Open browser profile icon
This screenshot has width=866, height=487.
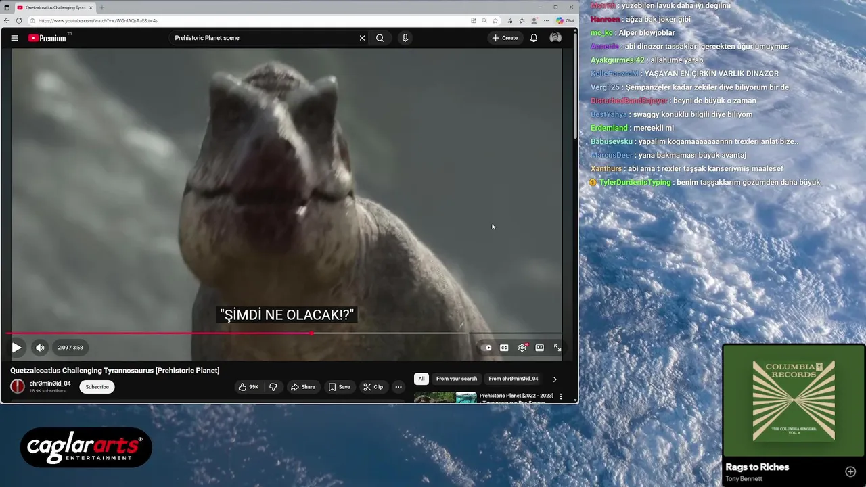pos(534,20)
